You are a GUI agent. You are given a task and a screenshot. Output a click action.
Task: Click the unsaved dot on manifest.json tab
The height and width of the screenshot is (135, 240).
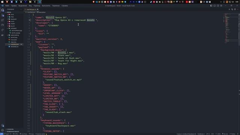[37, 9]
